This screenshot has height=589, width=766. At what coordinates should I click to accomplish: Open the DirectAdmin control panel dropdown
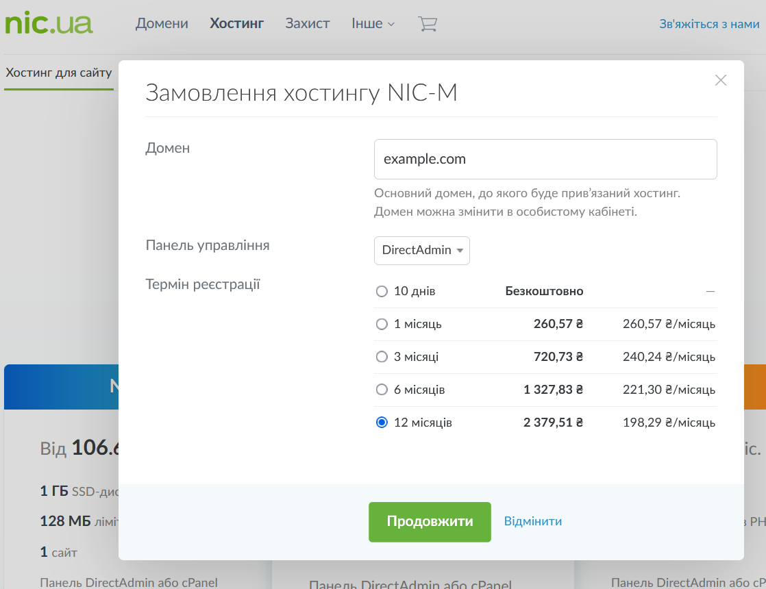[x=421, y=250]
